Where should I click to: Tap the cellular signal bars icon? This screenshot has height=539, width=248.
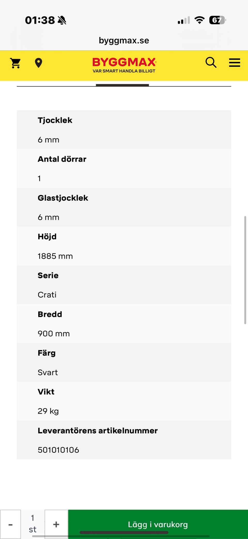tap(184, 20)
